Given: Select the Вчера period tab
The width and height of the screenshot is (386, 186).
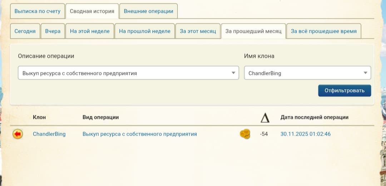Looking at the screenshot, I should click(x=53, y=31).
